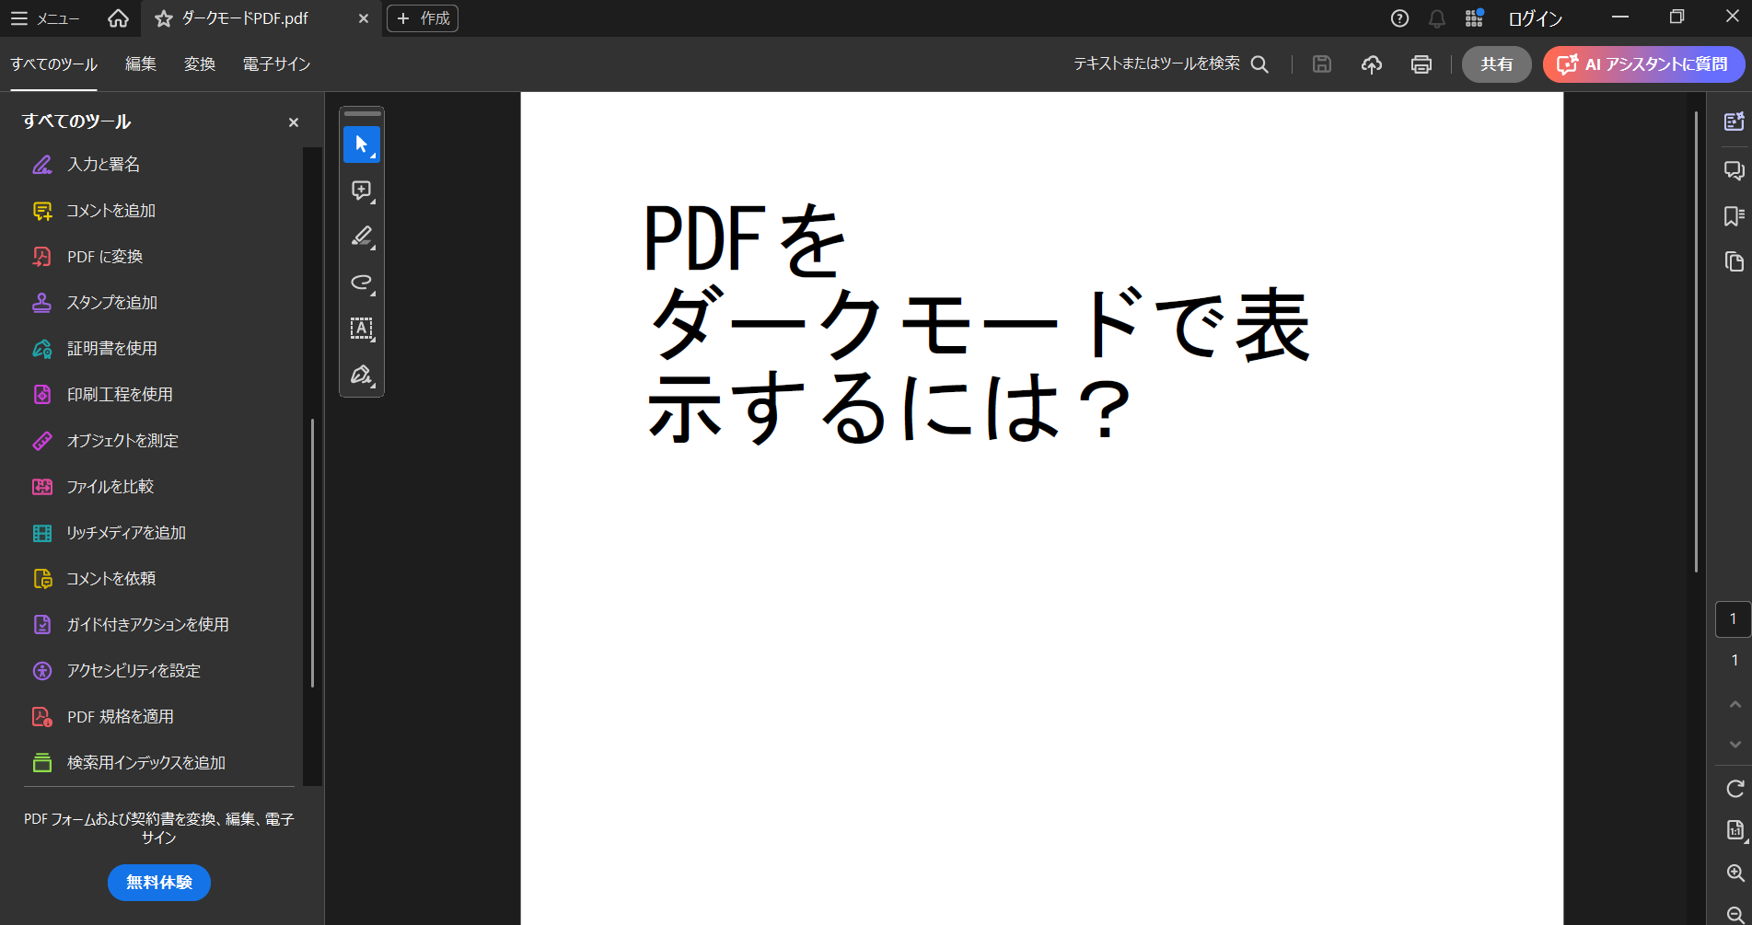Open the comments panel on right sidebar

point(1735,170)
